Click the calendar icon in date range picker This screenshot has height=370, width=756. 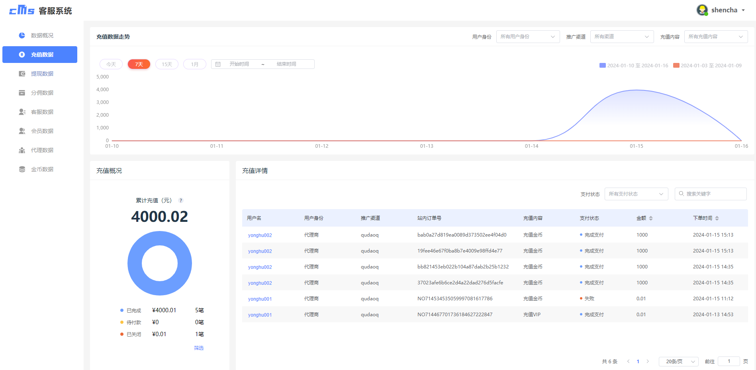[218, 64]
